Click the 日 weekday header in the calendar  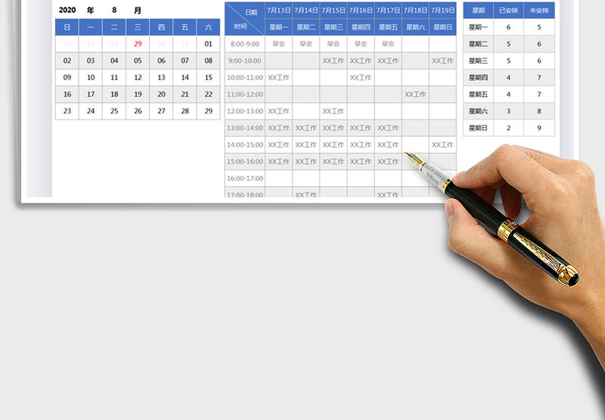pos(67,27)
